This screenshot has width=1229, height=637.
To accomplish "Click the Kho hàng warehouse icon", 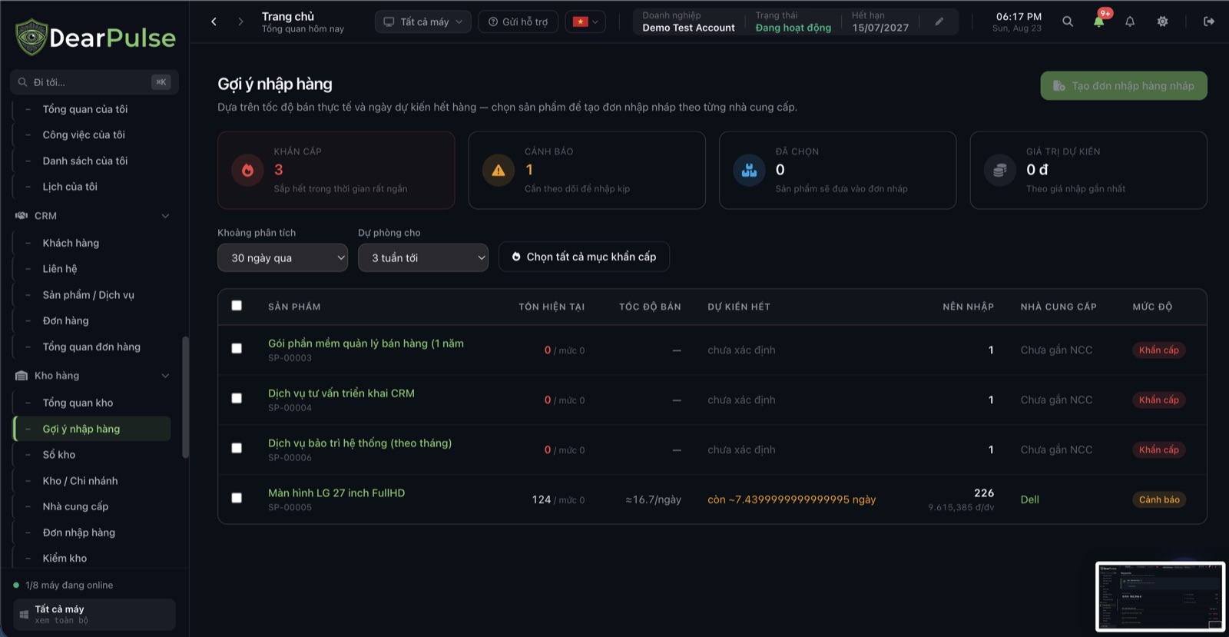I will point(22,376).
